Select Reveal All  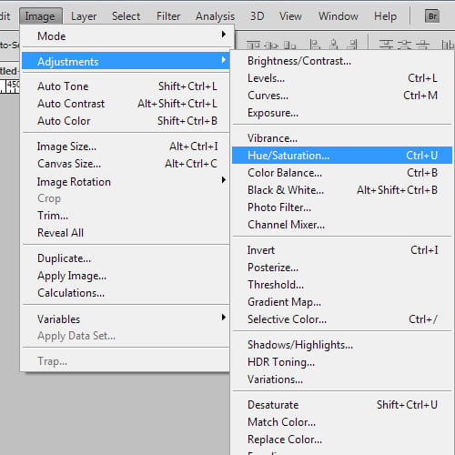(x=126, y=233)
